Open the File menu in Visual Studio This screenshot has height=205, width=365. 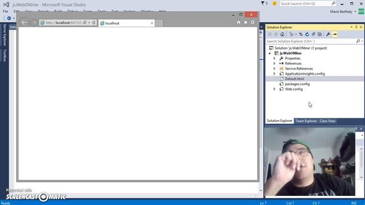tap(5, 11)
